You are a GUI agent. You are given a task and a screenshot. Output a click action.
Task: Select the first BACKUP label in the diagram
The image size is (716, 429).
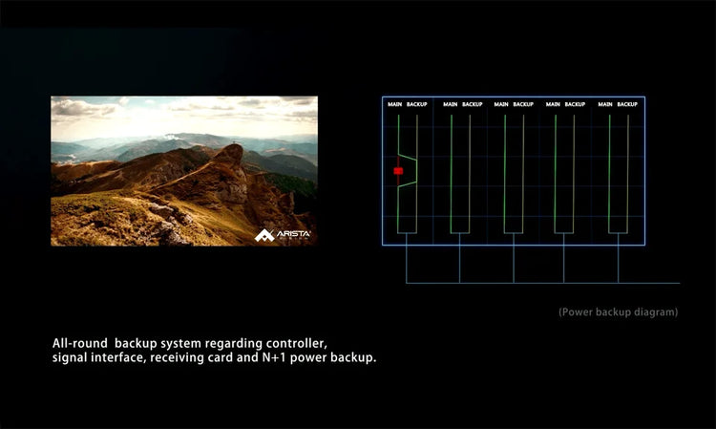[x=417, y=104]
